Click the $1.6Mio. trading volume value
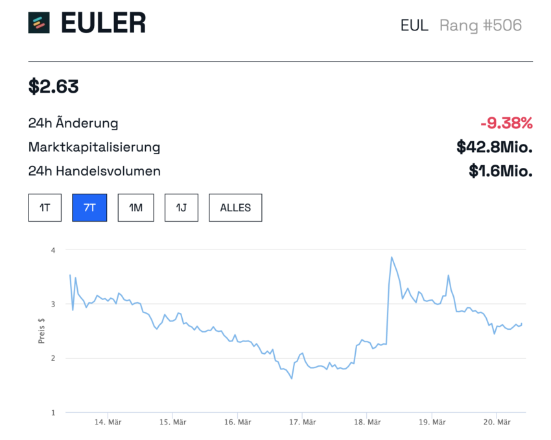This screenshot has height=440, width=551. click(x=500, y=171)
